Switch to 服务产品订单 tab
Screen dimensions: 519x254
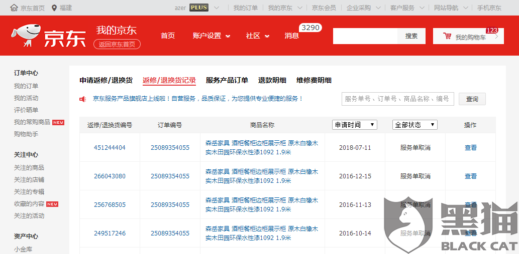click(x=227, y=80)
